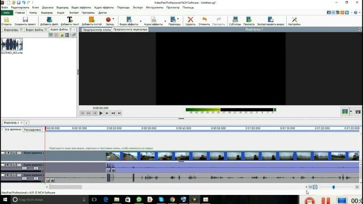Open the split screen view icon in preview
Viewport: 363px width, 204px height.
(x=345, y=112)
